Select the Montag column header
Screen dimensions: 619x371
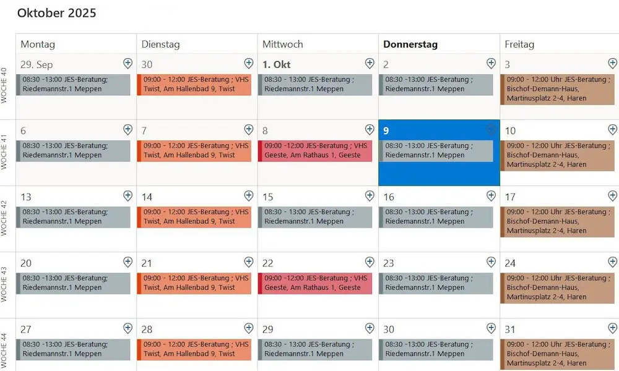pyautogui.click(x=38, y=45)
